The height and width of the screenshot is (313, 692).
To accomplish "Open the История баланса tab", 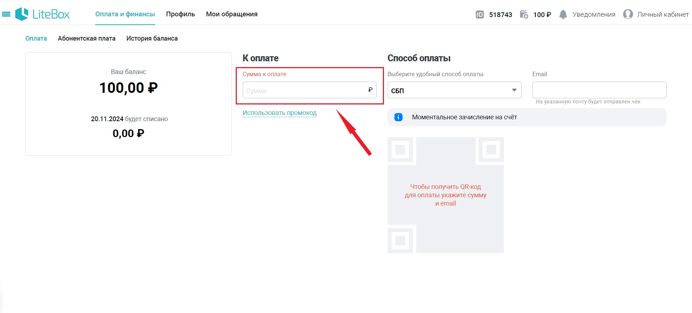I will [152, 38].
